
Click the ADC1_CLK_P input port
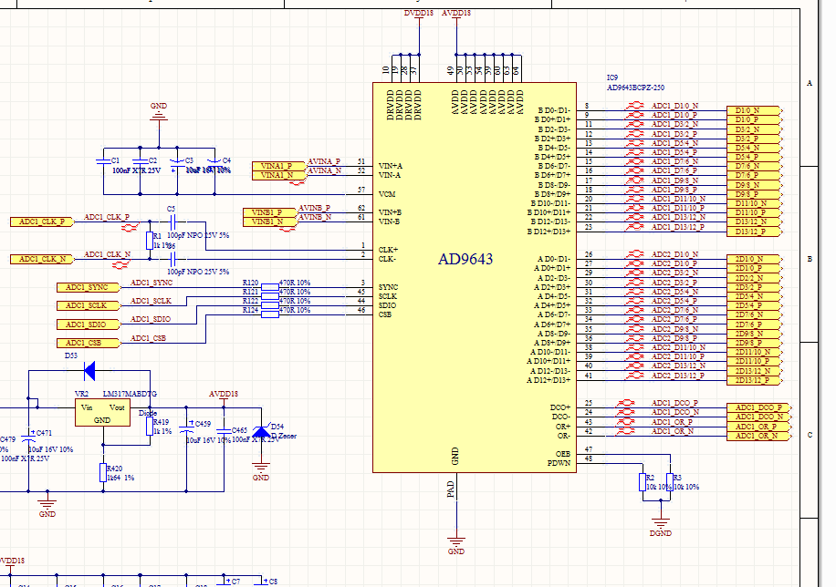pos(42,222)
